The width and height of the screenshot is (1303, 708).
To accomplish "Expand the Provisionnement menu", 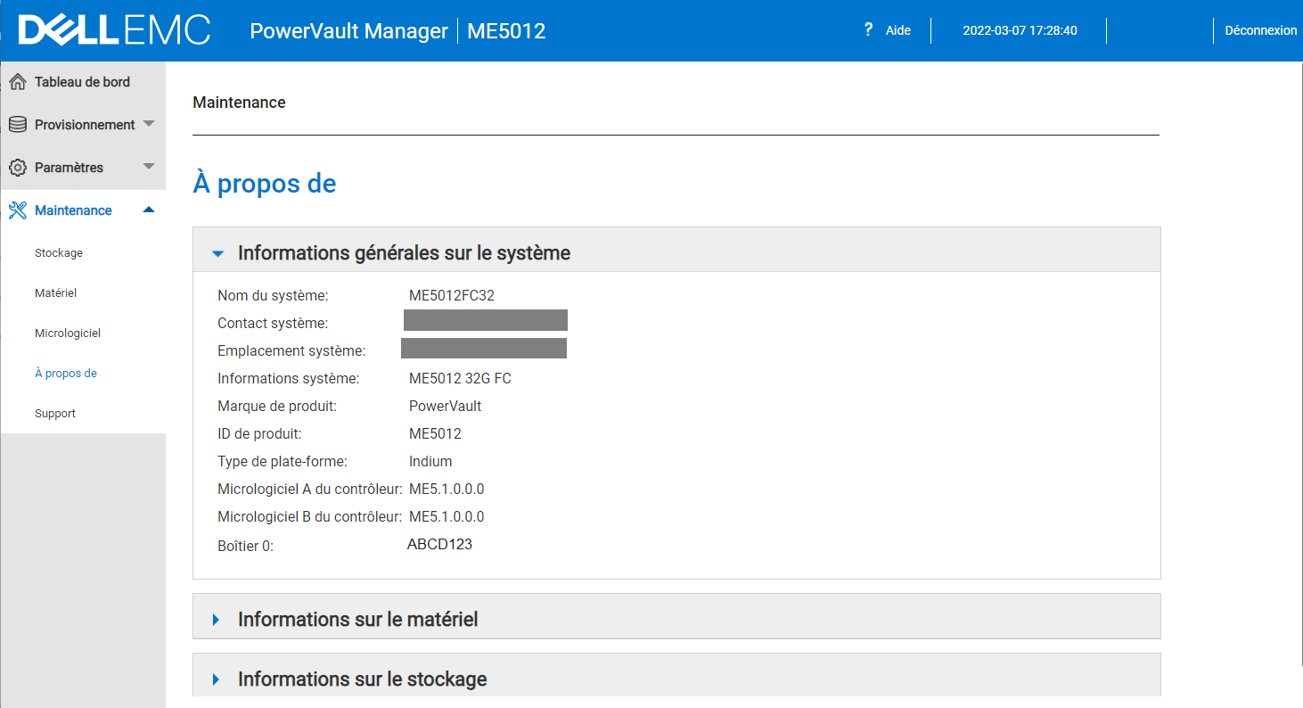I will pyautogui.click(x=149, y=124).
